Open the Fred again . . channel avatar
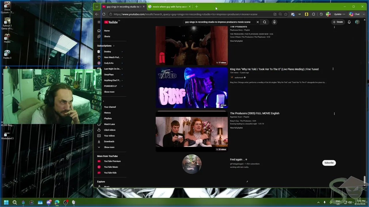369x207 pixels. 192,164
